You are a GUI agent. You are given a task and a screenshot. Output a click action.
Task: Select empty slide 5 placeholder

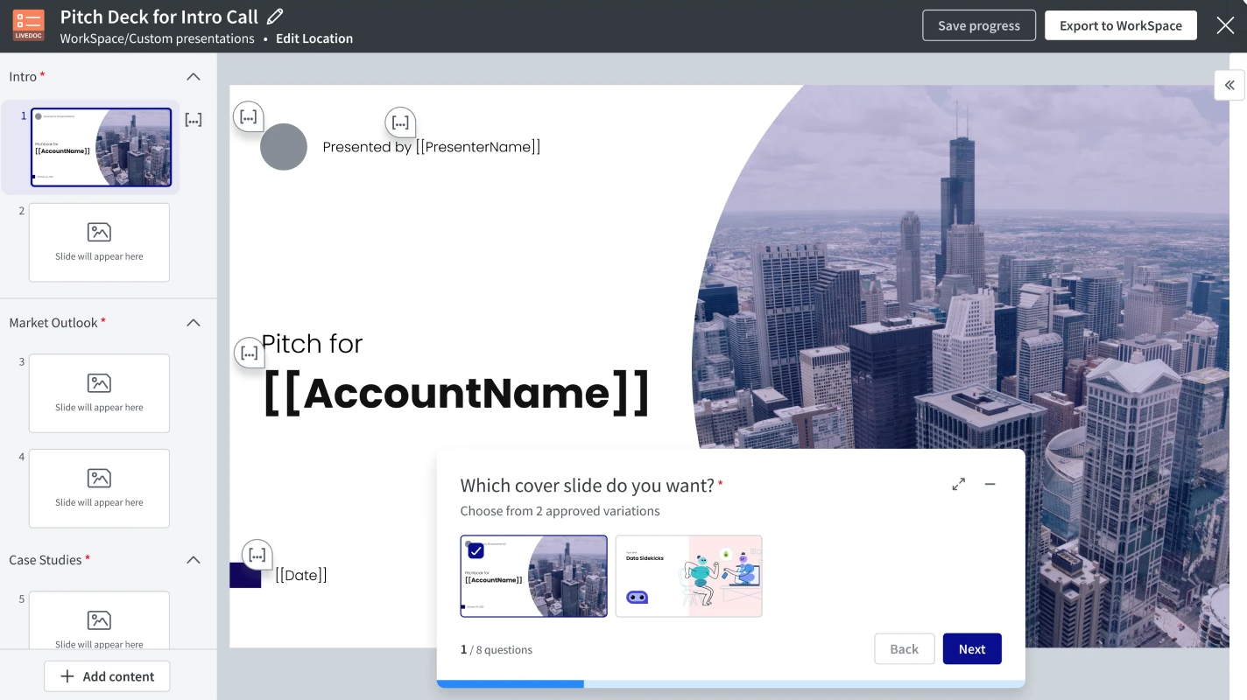pos(99,620)
